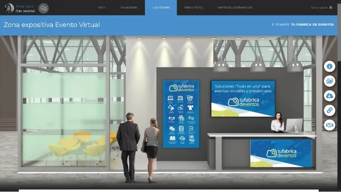Image resolution: width=341 pixels, height=192 pixels.
Task: Click the glass meeting room with yellow chairs
Action: pyautogui.click(x=64, y=117)
